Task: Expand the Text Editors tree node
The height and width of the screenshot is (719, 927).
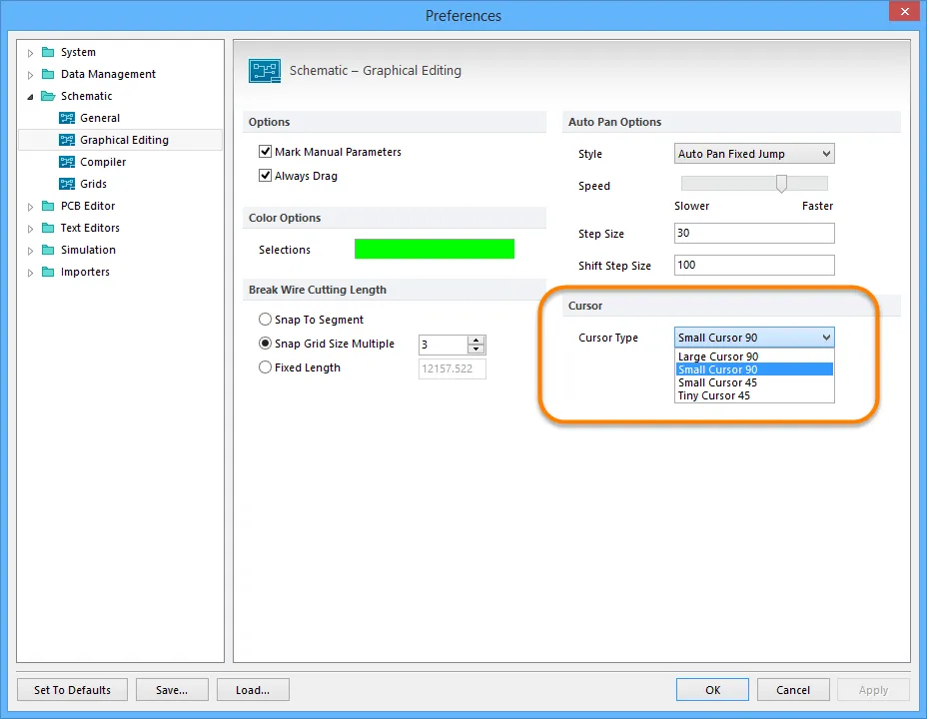Action: pyautogui.click(x=30, y=229)
